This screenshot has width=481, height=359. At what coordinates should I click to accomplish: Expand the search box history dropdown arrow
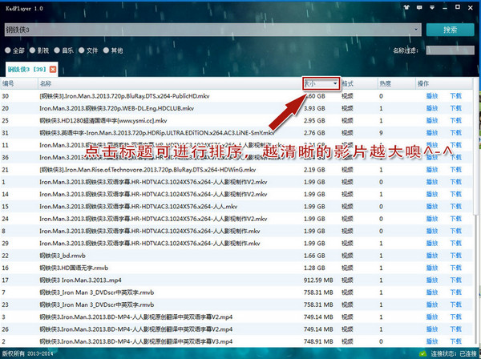417,30
